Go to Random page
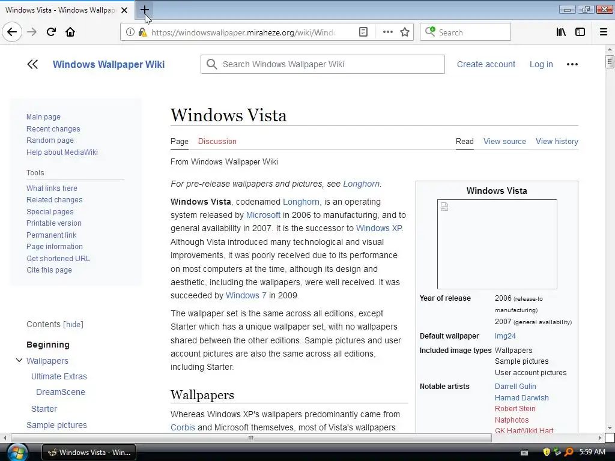615x461 pixels. click(x=50, y=140)
